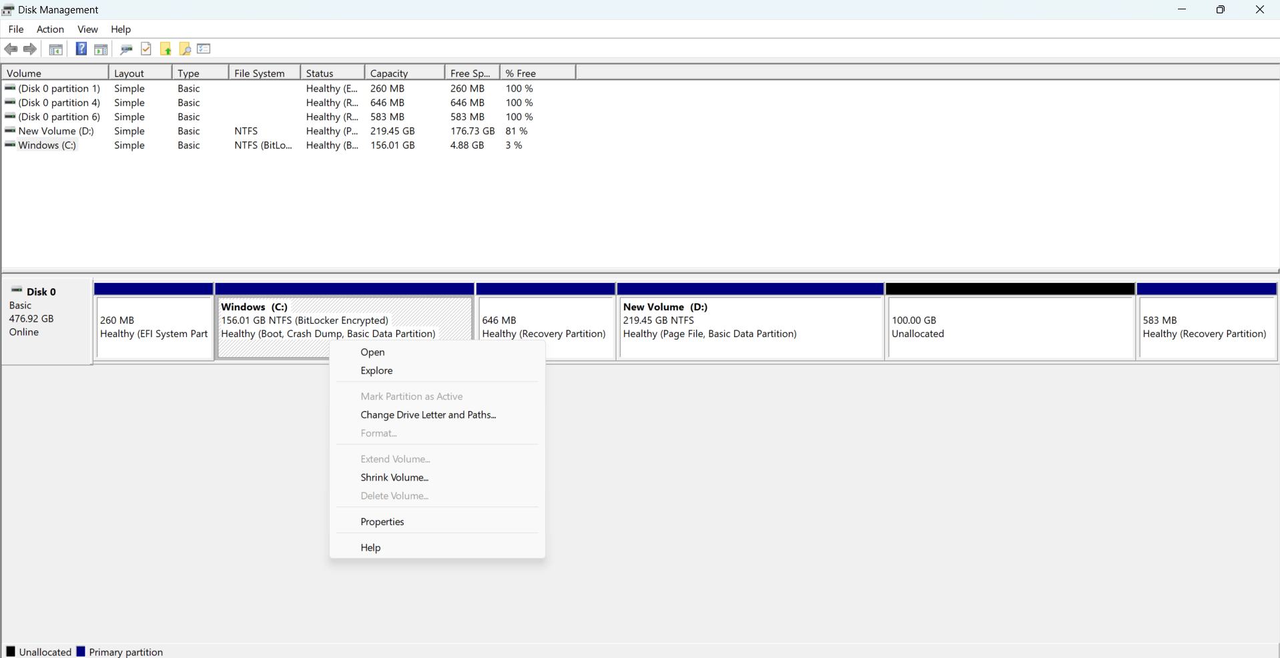This screenshot has width=1280, height=658.
Task: Open the Help menu in the menu bar
Action: [121, 29]
